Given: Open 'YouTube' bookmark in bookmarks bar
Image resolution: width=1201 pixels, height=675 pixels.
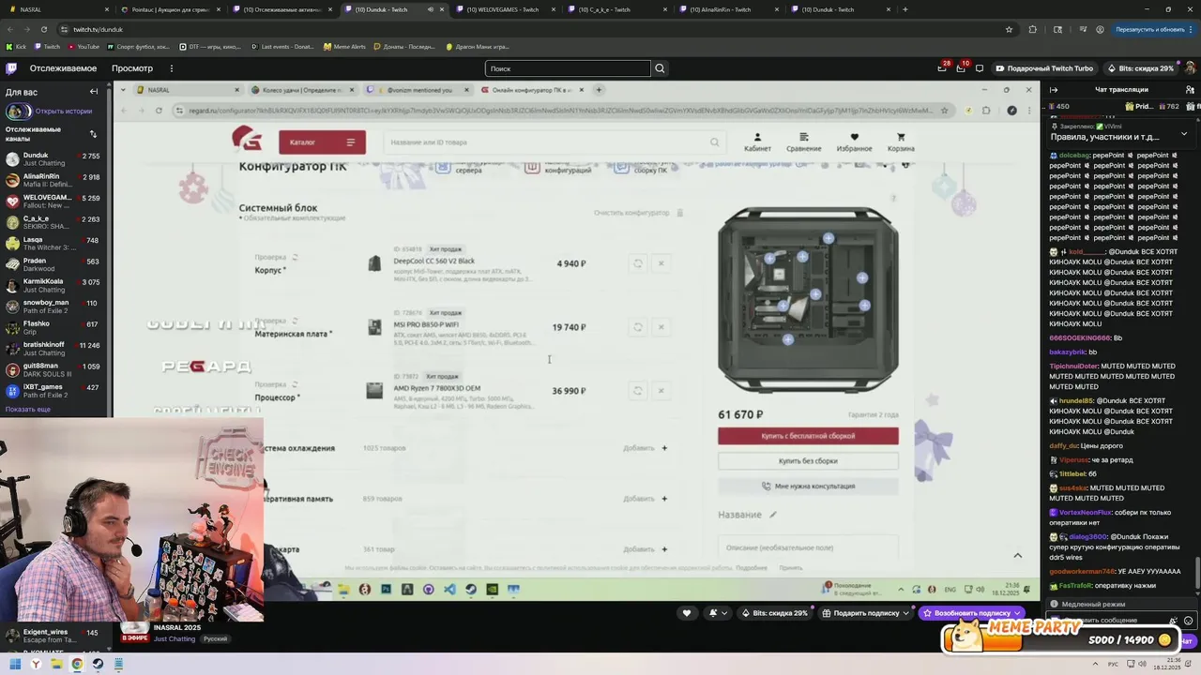Looking at the screenshot, I should coord(83,47).
